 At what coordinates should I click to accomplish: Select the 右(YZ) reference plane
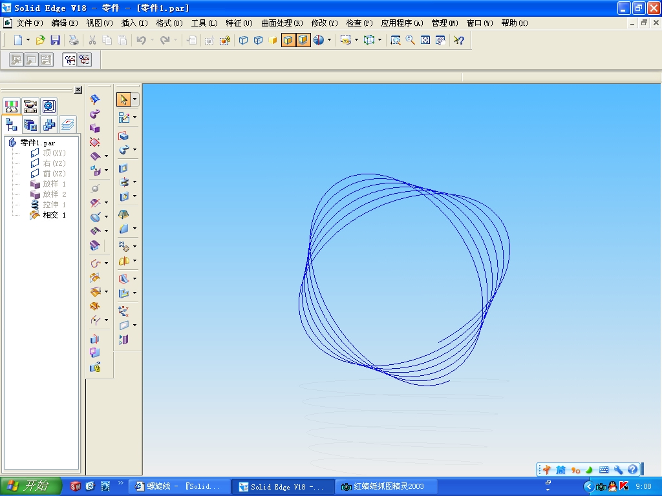(x=54, y=163)
